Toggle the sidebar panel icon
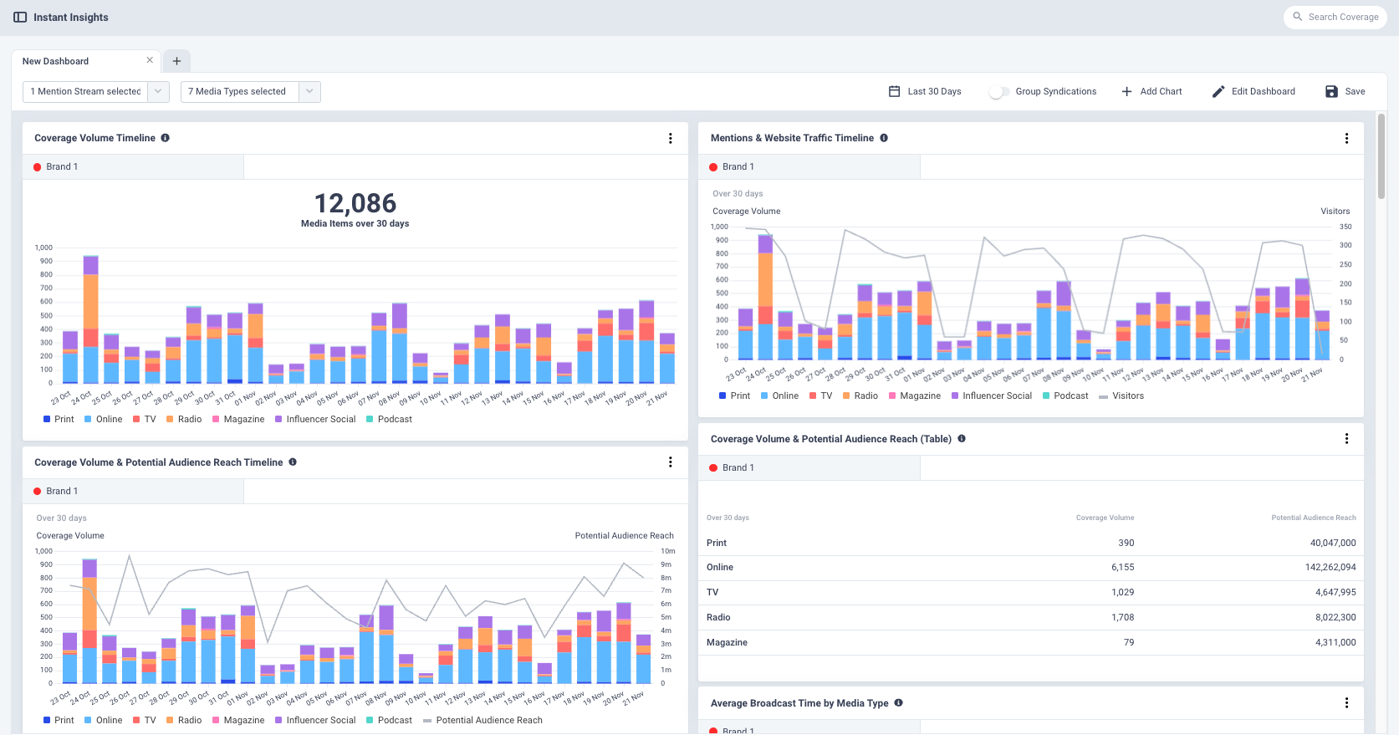Viewport: 1399px width, 735px height. [20, 17]
